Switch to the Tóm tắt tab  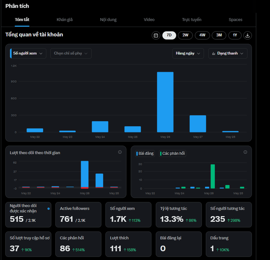pos(22,19)
